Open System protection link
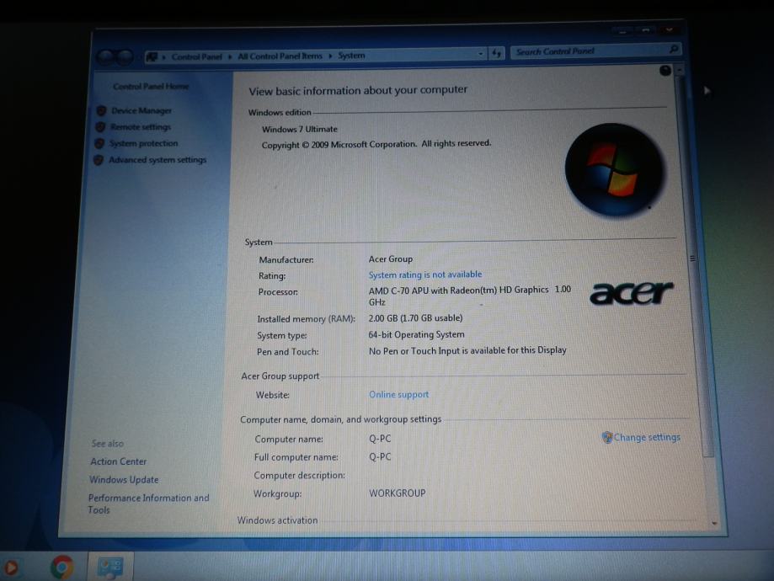This screenshot has width=774, height=581. pos(143,143)
